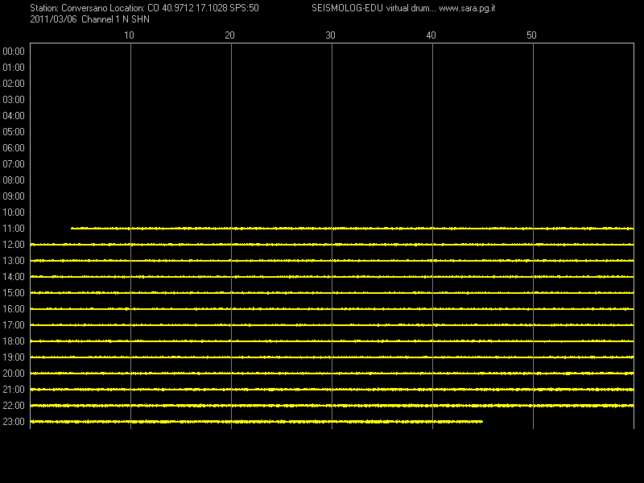Click the 07:00 hour label
Viewport: 644px width, 483px height.
(14, 164)
